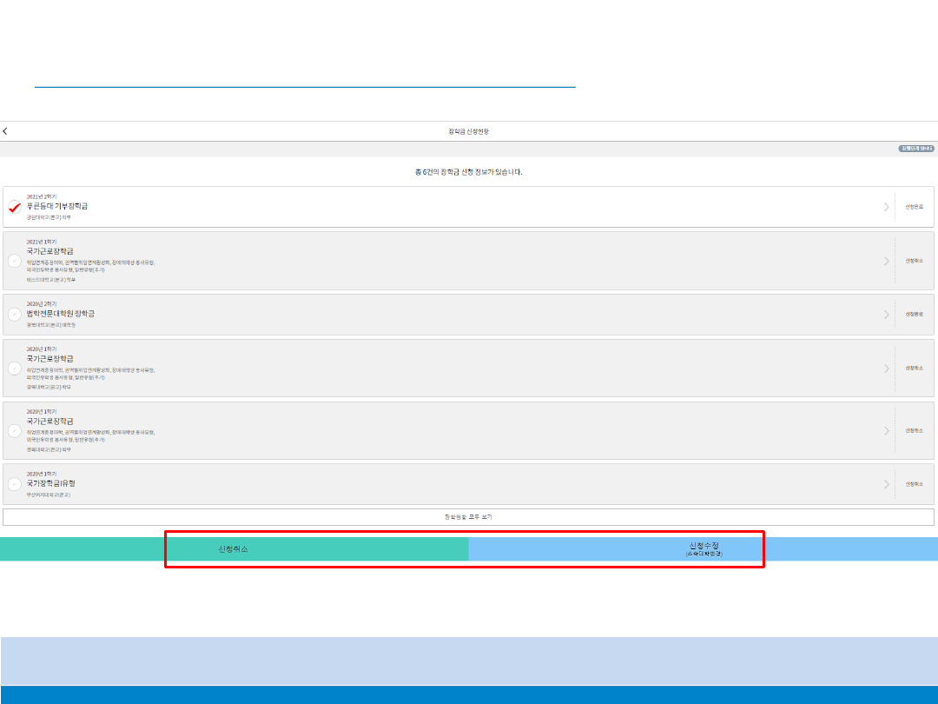Expand 법학전문대학원 장학금 row chevron
The height and width of the screenshot is (704, 938).
pyautogui.click(x=886, y=315)
